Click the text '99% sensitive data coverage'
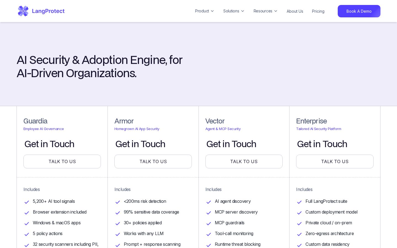The image size is (397, 248). tap(151, 212)
